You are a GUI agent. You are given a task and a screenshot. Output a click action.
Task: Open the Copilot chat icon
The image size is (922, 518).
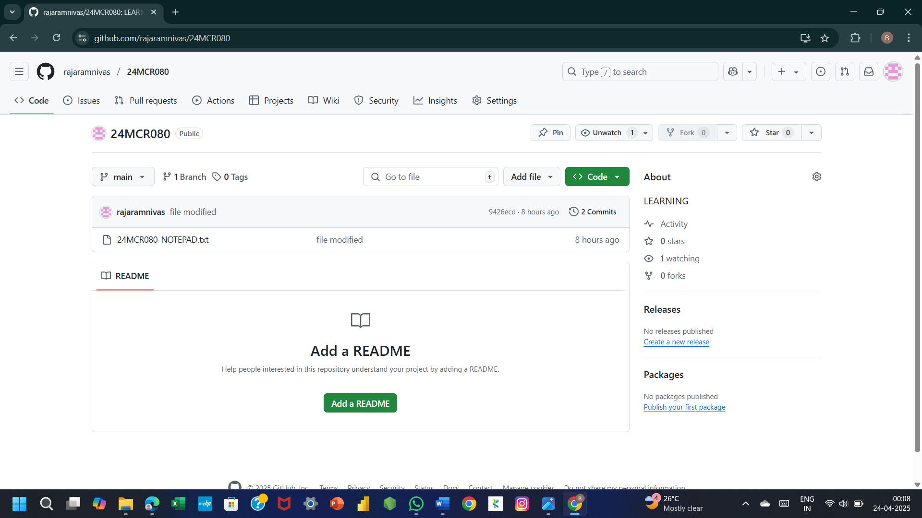coord(733,71)
